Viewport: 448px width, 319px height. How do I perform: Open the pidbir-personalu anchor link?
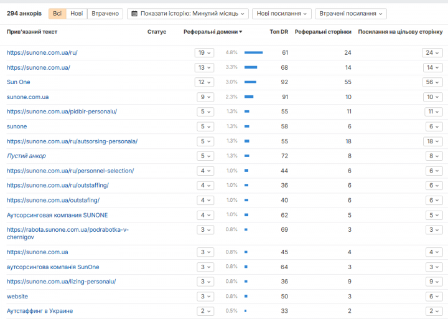62,112
